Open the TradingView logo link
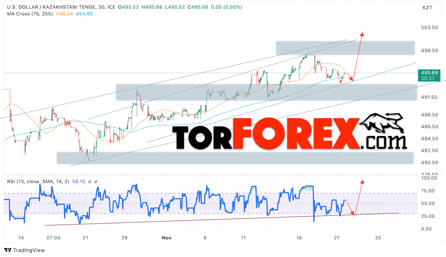 25,250
